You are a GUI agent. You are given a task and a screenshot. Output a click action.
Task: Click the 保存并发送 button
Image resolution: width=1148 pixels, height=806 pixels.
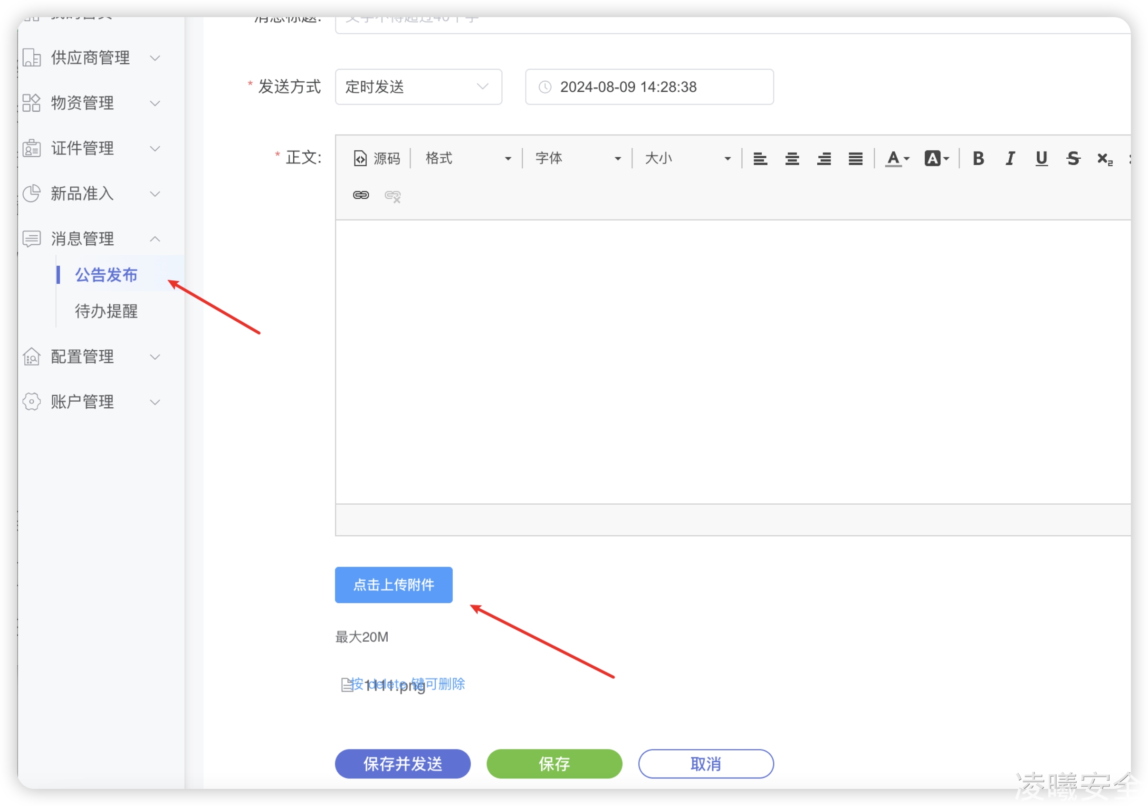coord(402,764)
